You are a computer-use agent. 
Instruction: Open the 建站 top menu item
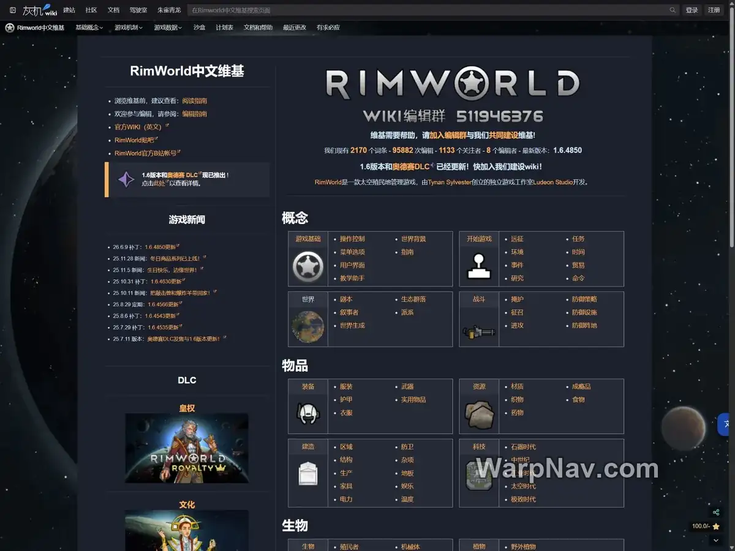coord(69,10)
